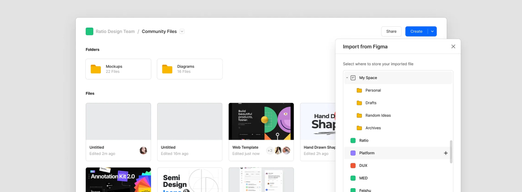Image resolution: width=522 pixels, height=192 pixels.
Task: Click the Diagrams folder icon
Action: (x=167, y=69)
